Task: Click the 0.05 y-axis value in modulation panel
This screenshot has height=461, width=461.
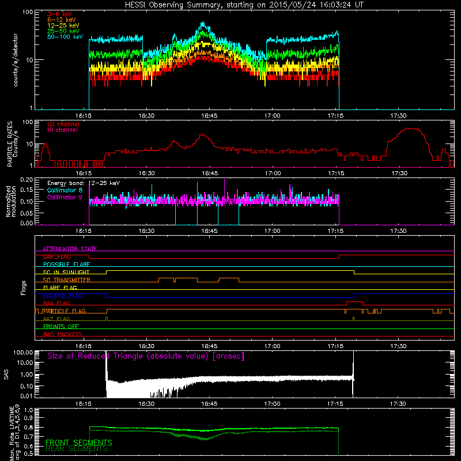Action: point(27,213)
